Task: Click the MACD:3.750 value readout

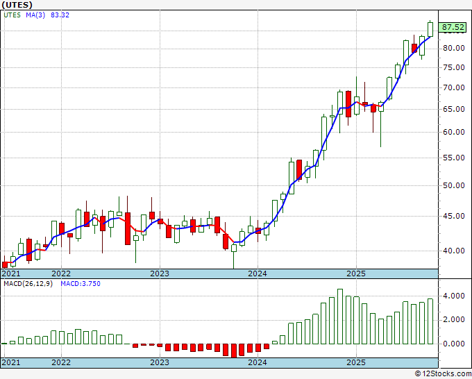Action: [81, 284]
